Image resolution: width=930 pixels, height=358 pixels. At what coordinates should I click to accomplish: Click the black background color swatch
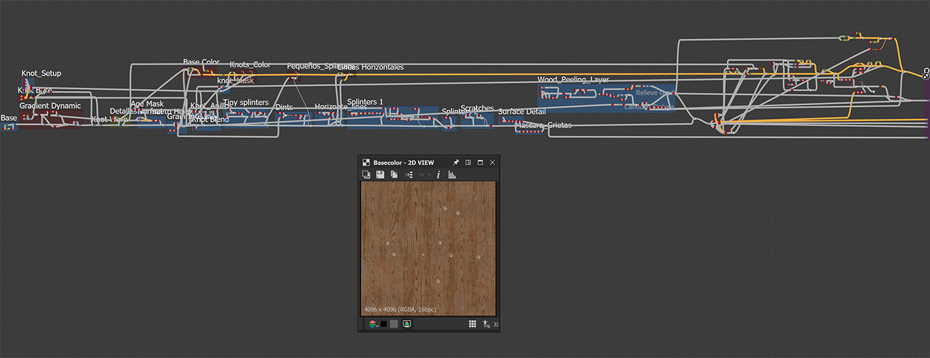[384, 324]
